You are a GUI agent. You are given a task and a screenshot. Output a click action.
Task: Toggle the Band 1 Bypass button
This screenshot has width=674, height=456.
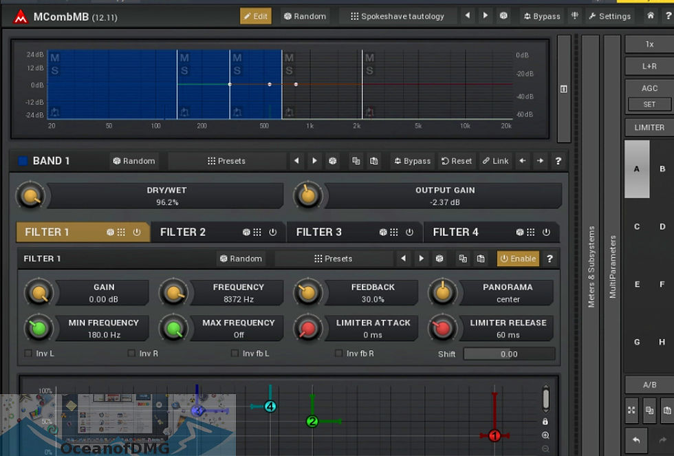click(412, 161)
